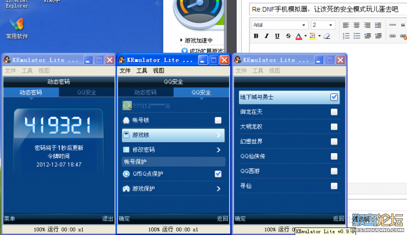Insert an ordered numbered list
Screen dimensions: 407x235
(346, 36)
